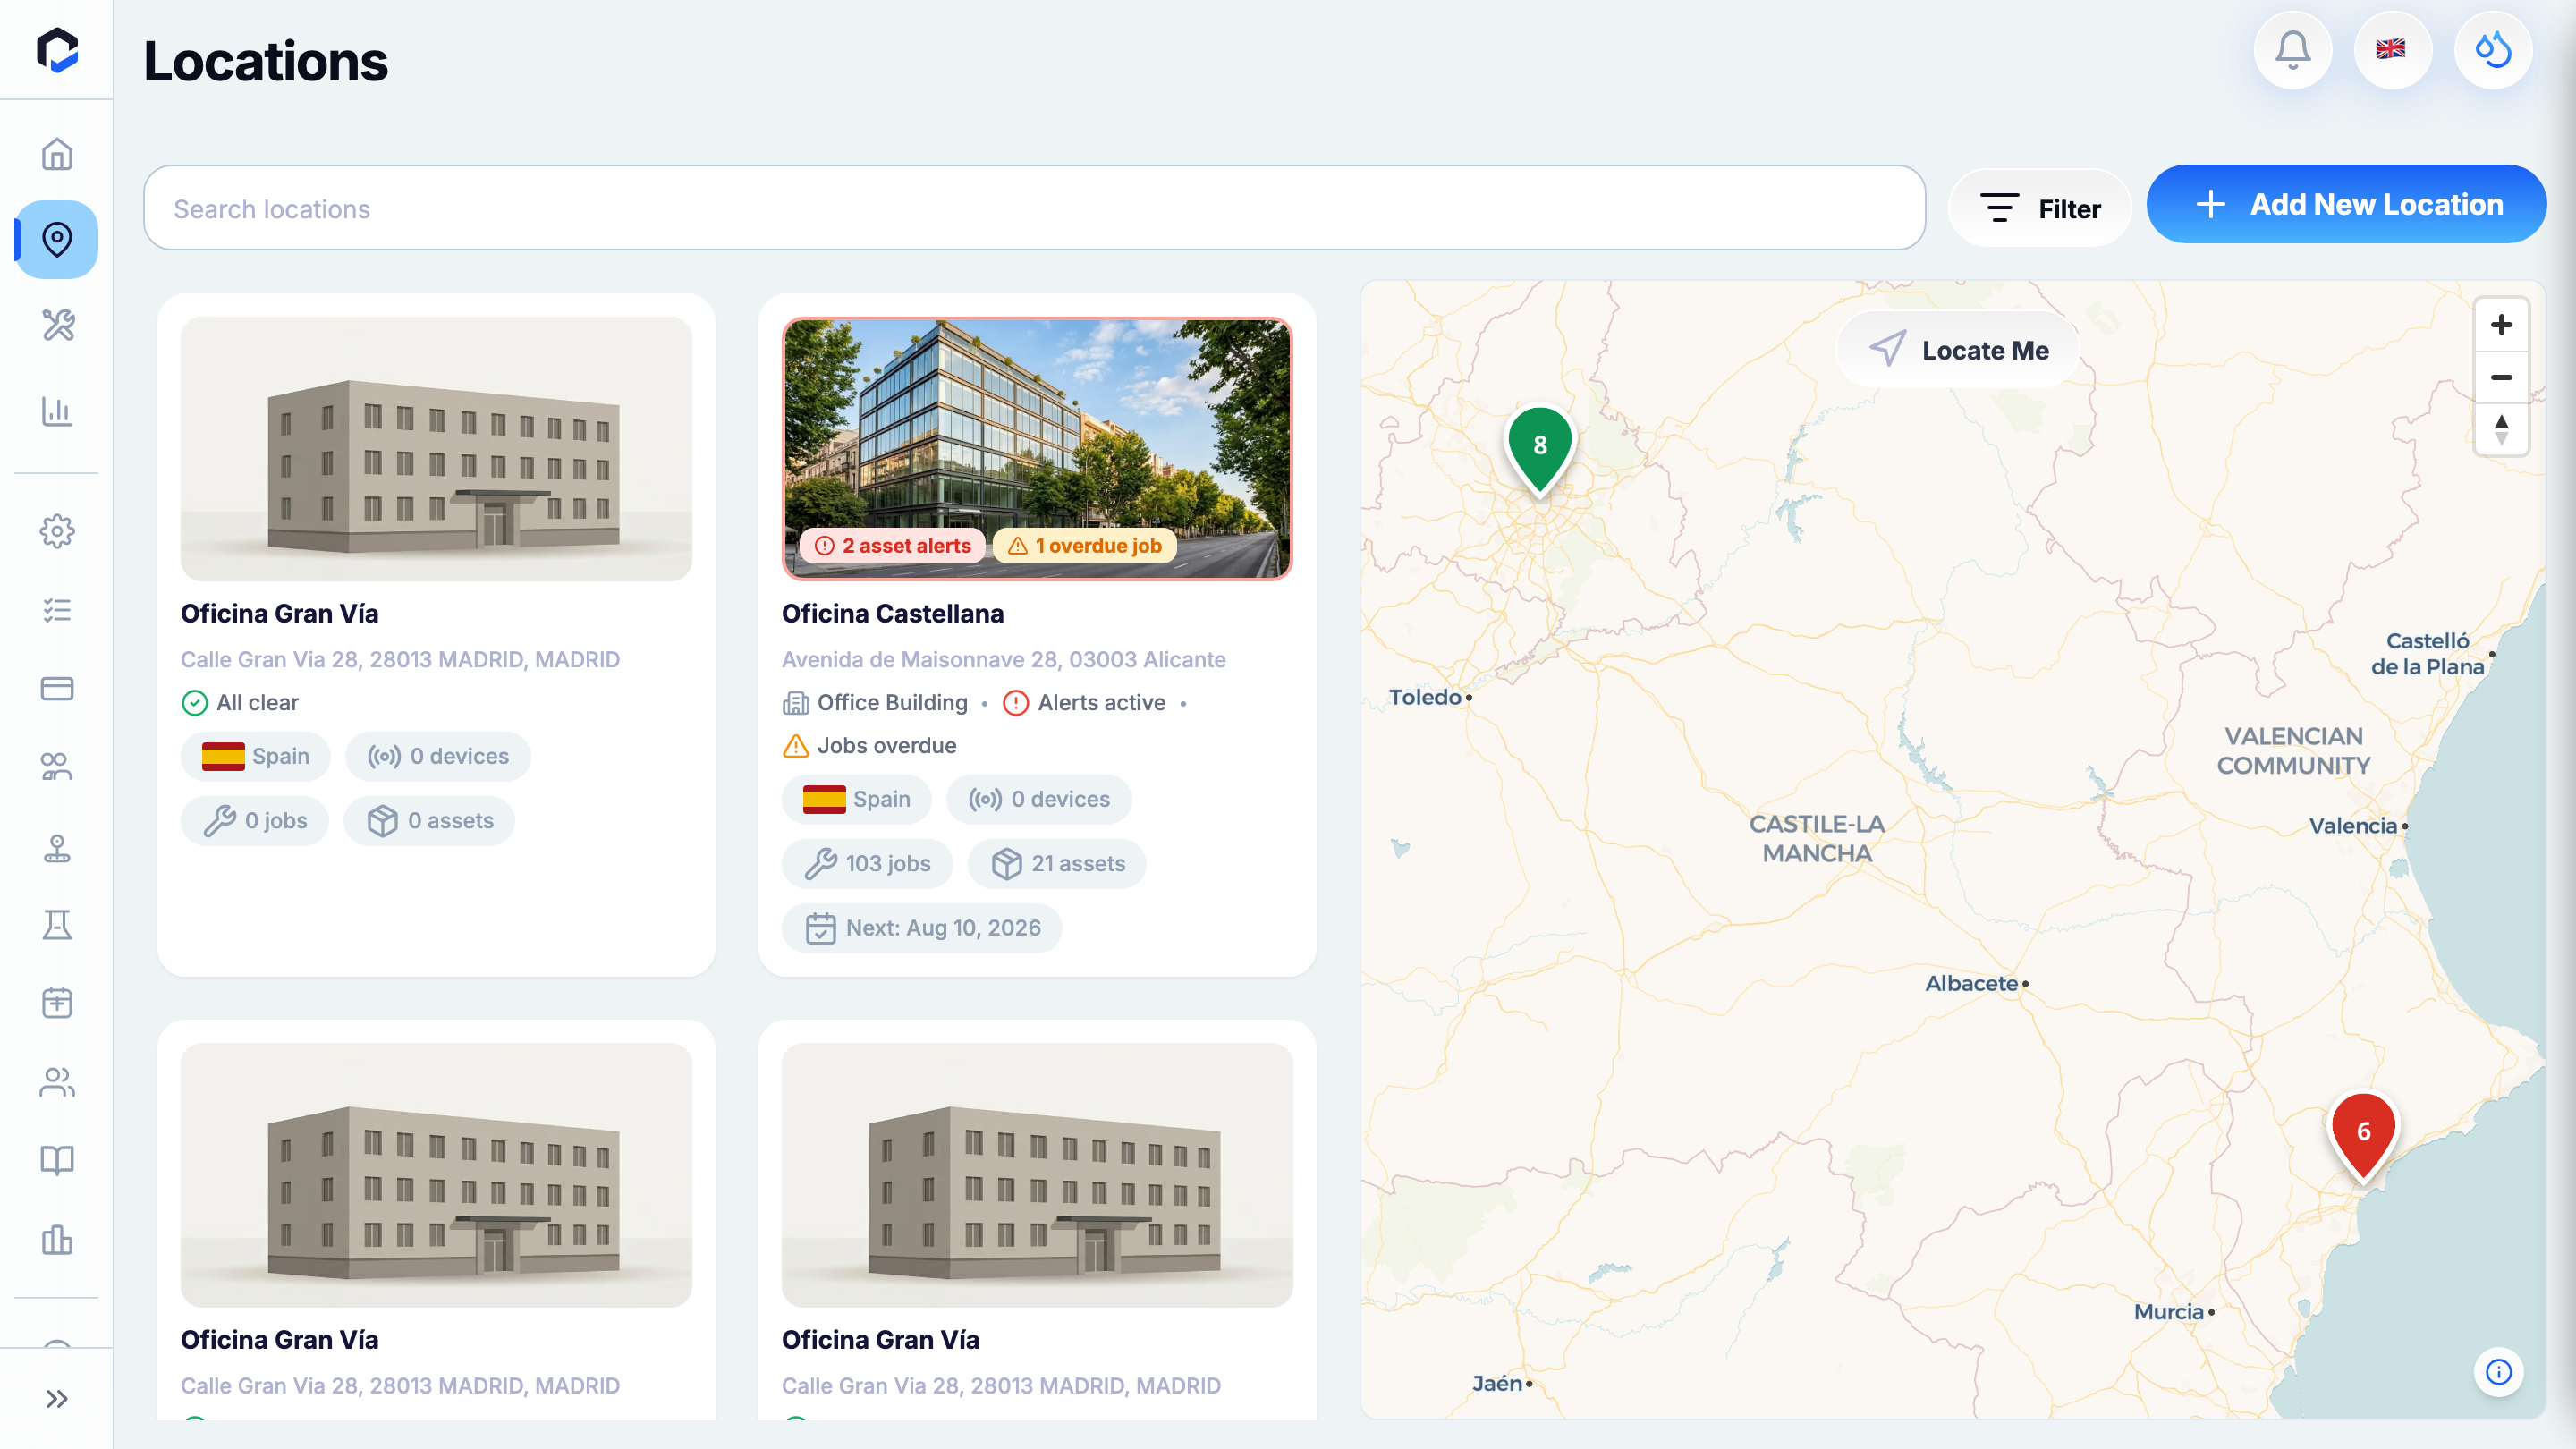This screenshot has height=1449, width=2576.
Task: Open notifications bell
Action: coord(2293,50)
